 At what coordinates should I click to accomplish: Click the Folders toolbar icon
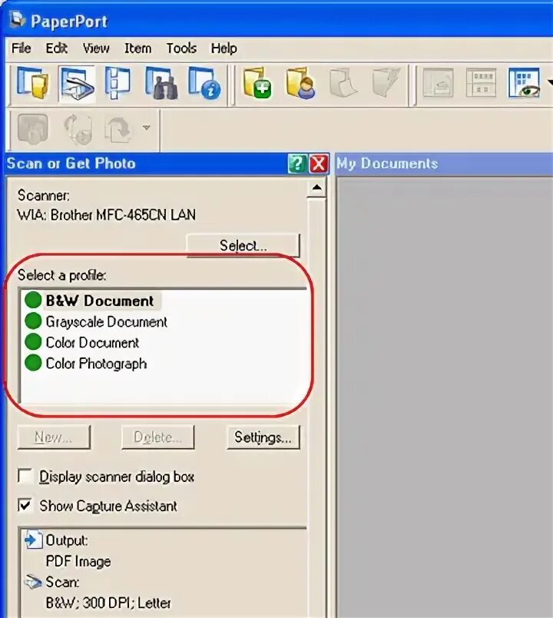[33, 84]
